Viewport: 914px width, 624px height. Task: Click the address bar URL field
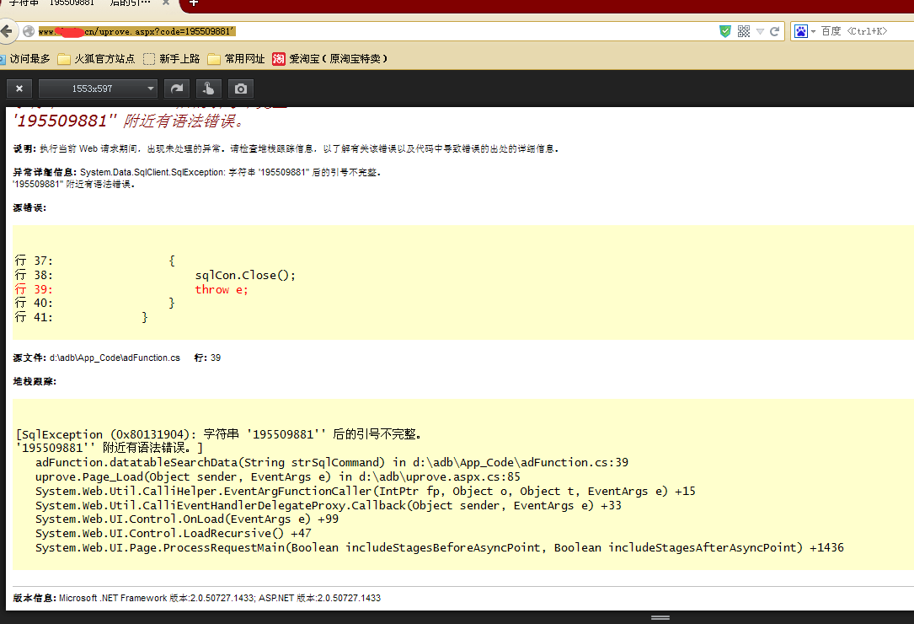tap(373, 31)
